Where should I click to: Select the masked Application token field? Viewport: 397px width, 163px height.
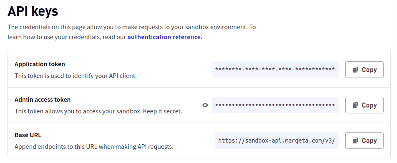tap(275, 70)
